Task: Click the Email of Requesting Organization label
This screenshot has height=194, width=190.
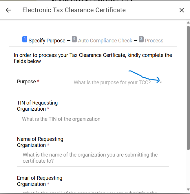Action: click(x=40, y=181)
